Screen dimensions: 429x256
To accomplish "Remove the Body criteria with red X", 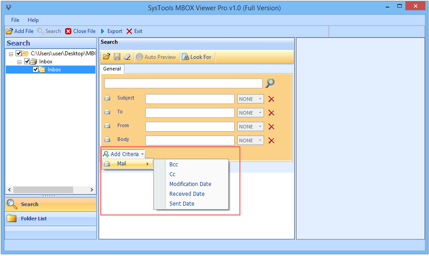I will coord(271,140).
